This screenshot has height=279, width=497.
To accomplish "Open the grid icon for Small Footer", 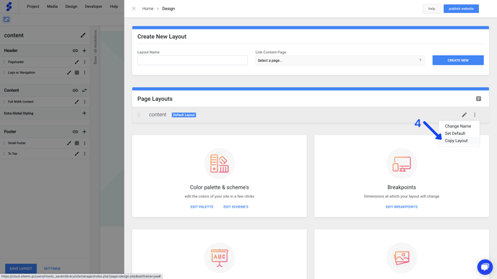I will [x=77, y=143].
